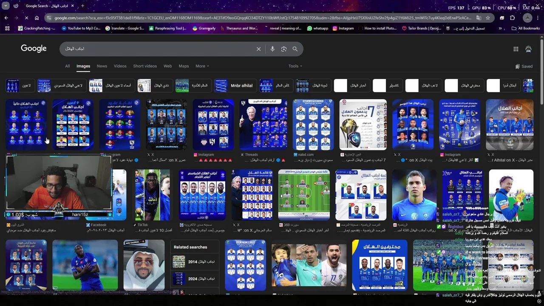This screenshot has width=544, height=306.
Task: Open the whatsapp bookmark
Action: (x=317, y=28)
